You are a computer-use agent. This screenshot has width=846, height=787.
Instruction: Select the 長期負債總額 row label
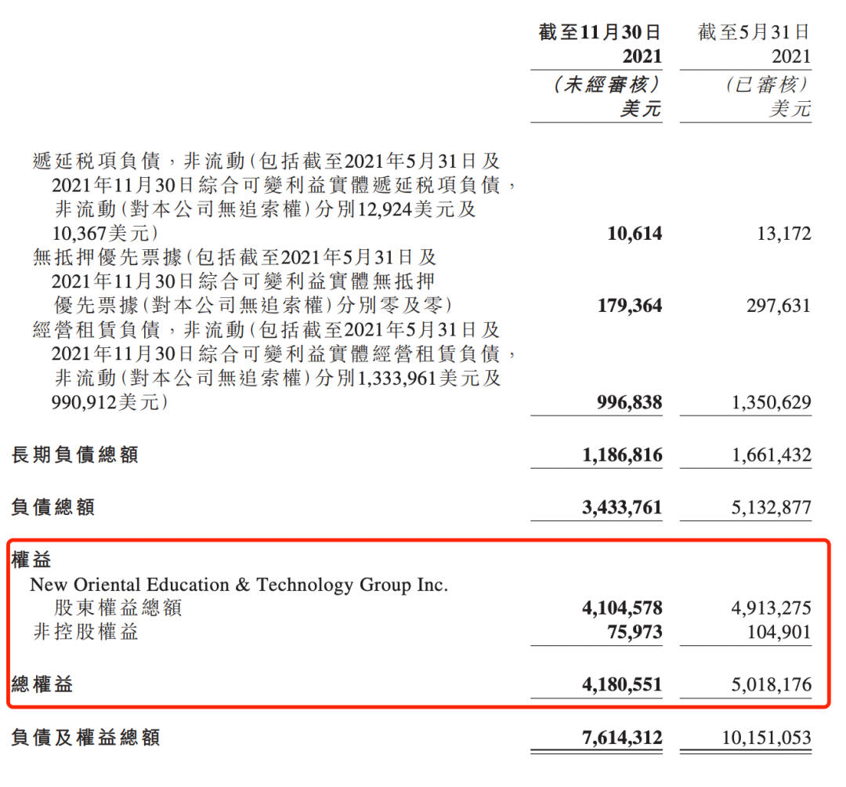[75, 455]
